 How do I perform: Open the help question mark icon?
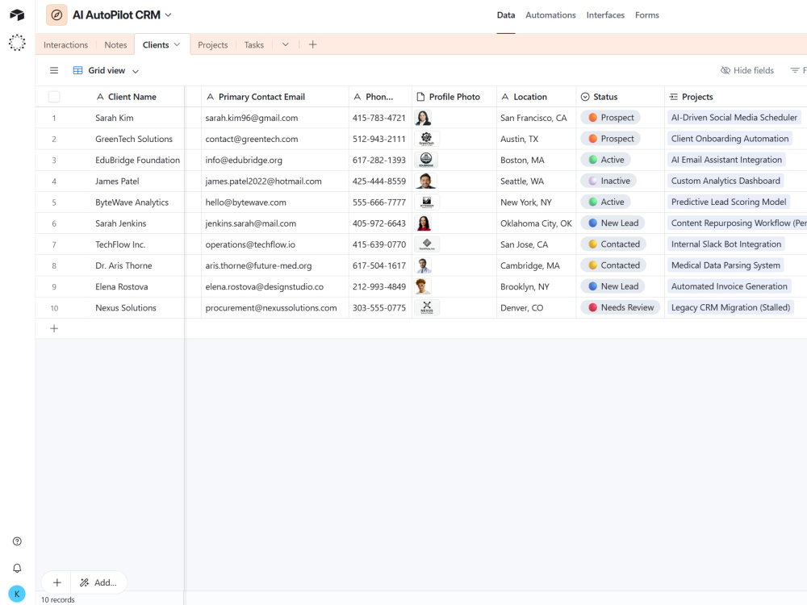[17, 541]
